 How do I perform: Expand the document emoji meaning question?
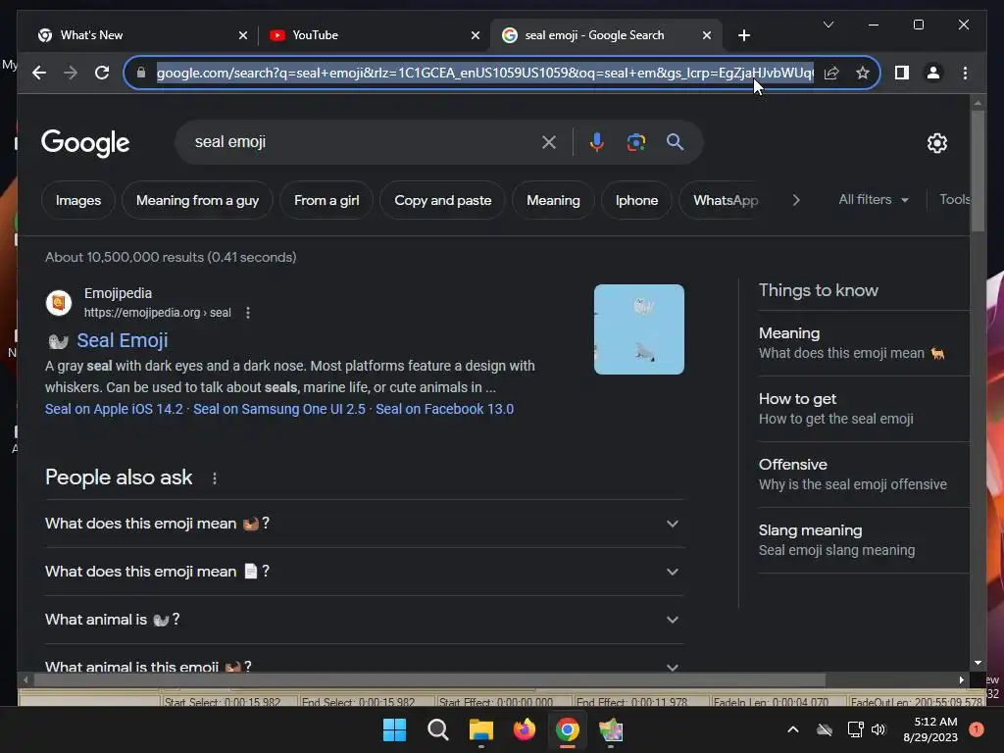365,572
